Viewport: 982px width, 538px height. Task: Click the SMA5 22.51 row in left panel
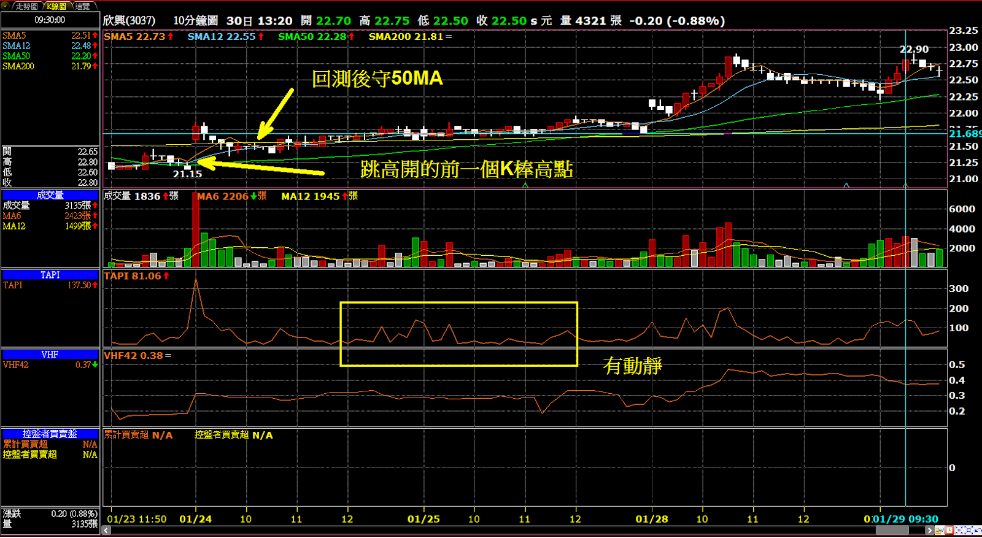(x=50, y=36)
